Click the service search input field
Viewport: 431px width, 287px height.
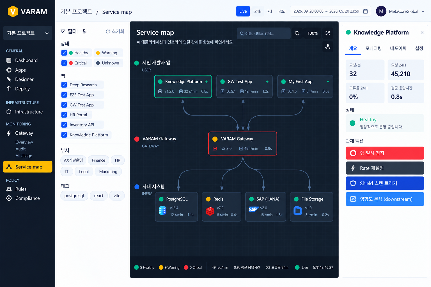pos(263,33)
